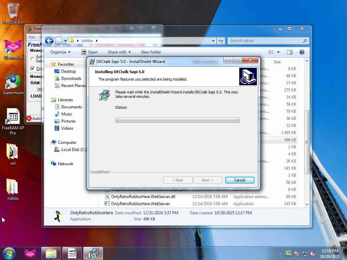Select Favorites in navigation pane
The height and width of the screenshot is (260, 347).
coord(66,64)
